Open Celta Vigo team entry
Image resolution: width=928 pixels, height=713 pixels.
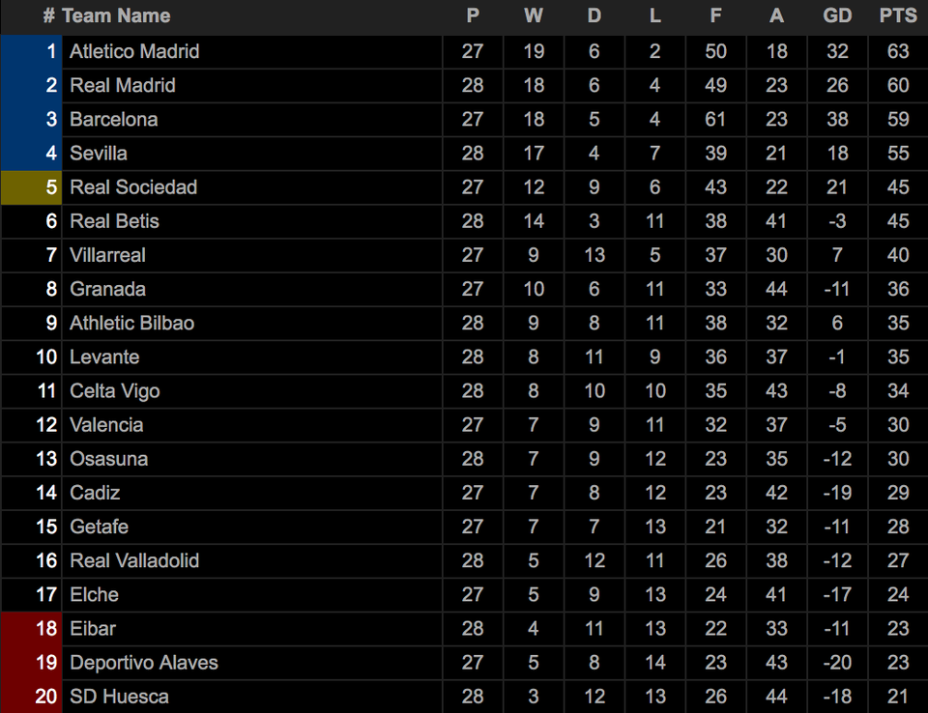tap(115, 391)
